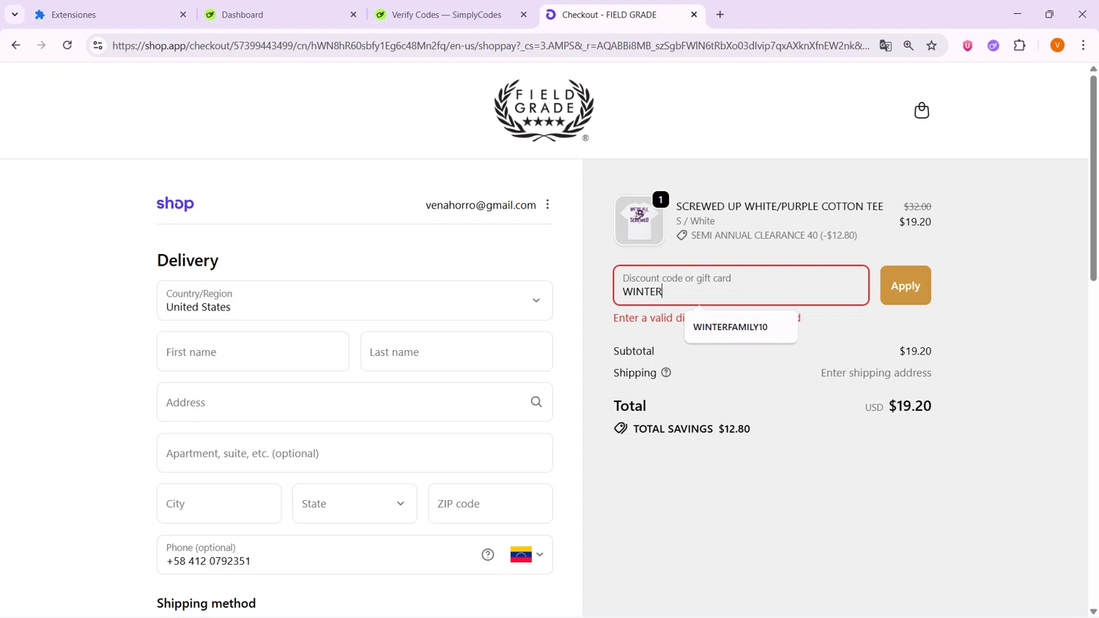Click the zoom magnifier icon in address bar
Screen dimensions: 1099x618
click(x=909, y=45)
